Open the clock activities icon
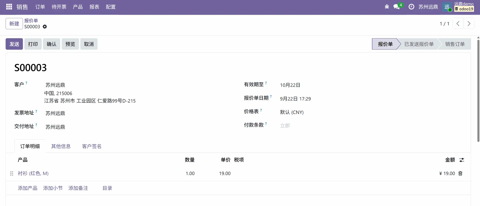Image resolution: width=480 pixels, height=206 pixels. 411,7
